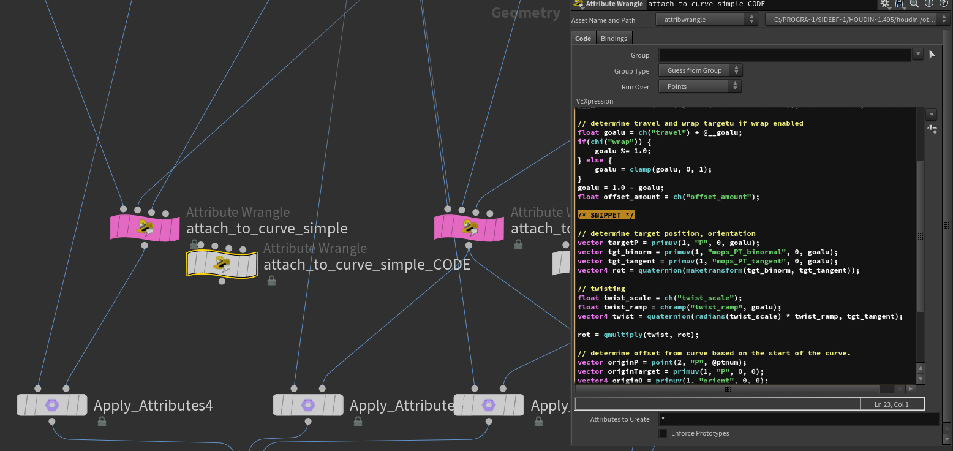Click the Attribute Wrangle node type icon in parameter header

[578, 4]
